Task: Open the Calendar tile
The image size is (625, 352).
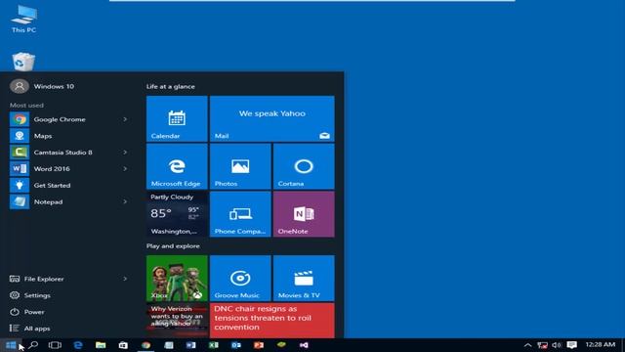Action: pos(177,118)
